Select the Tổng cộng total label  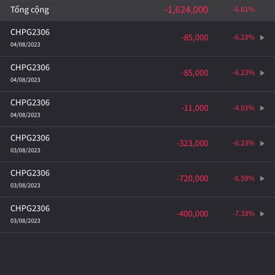[30, 10]
